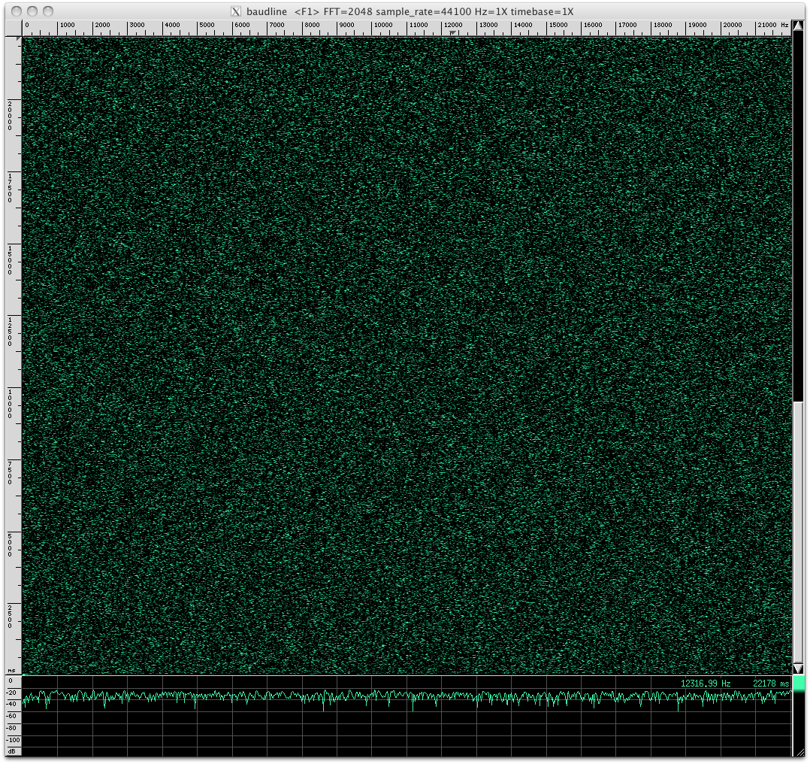Click the Hz unit label on the ruler

[x=784, y=25]
